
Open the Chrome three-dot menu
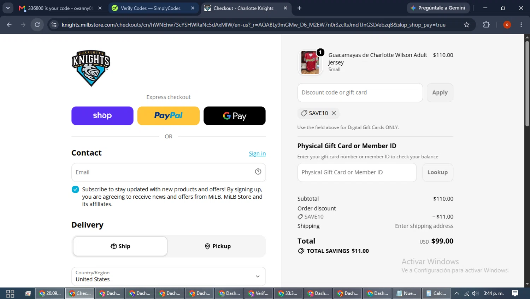[x=521, y=25]
